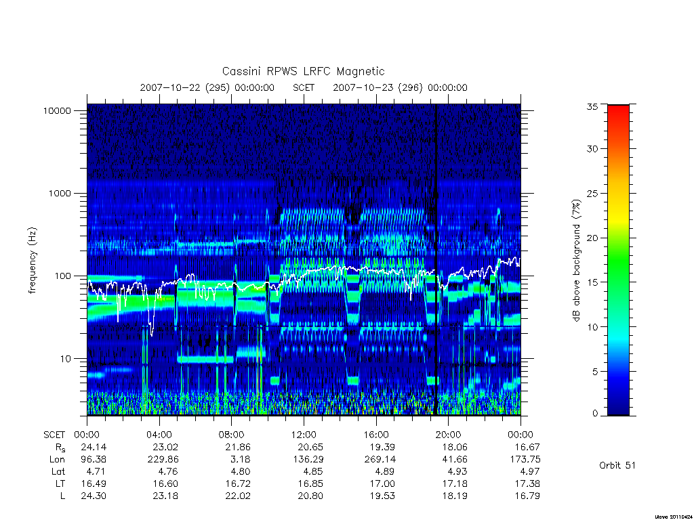Screen dimensions: 694x520
Task: Click the end date '2007-10-23 (296) 00:00:00'
Action: 400,87
